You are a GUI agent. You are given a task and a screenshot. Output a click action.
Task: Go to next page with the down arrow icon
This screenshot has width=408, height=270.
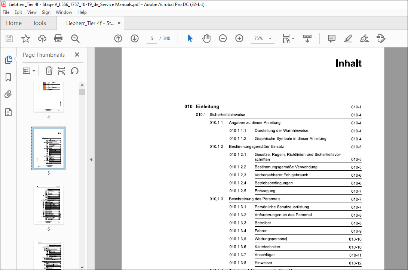[x=135, y=38]
